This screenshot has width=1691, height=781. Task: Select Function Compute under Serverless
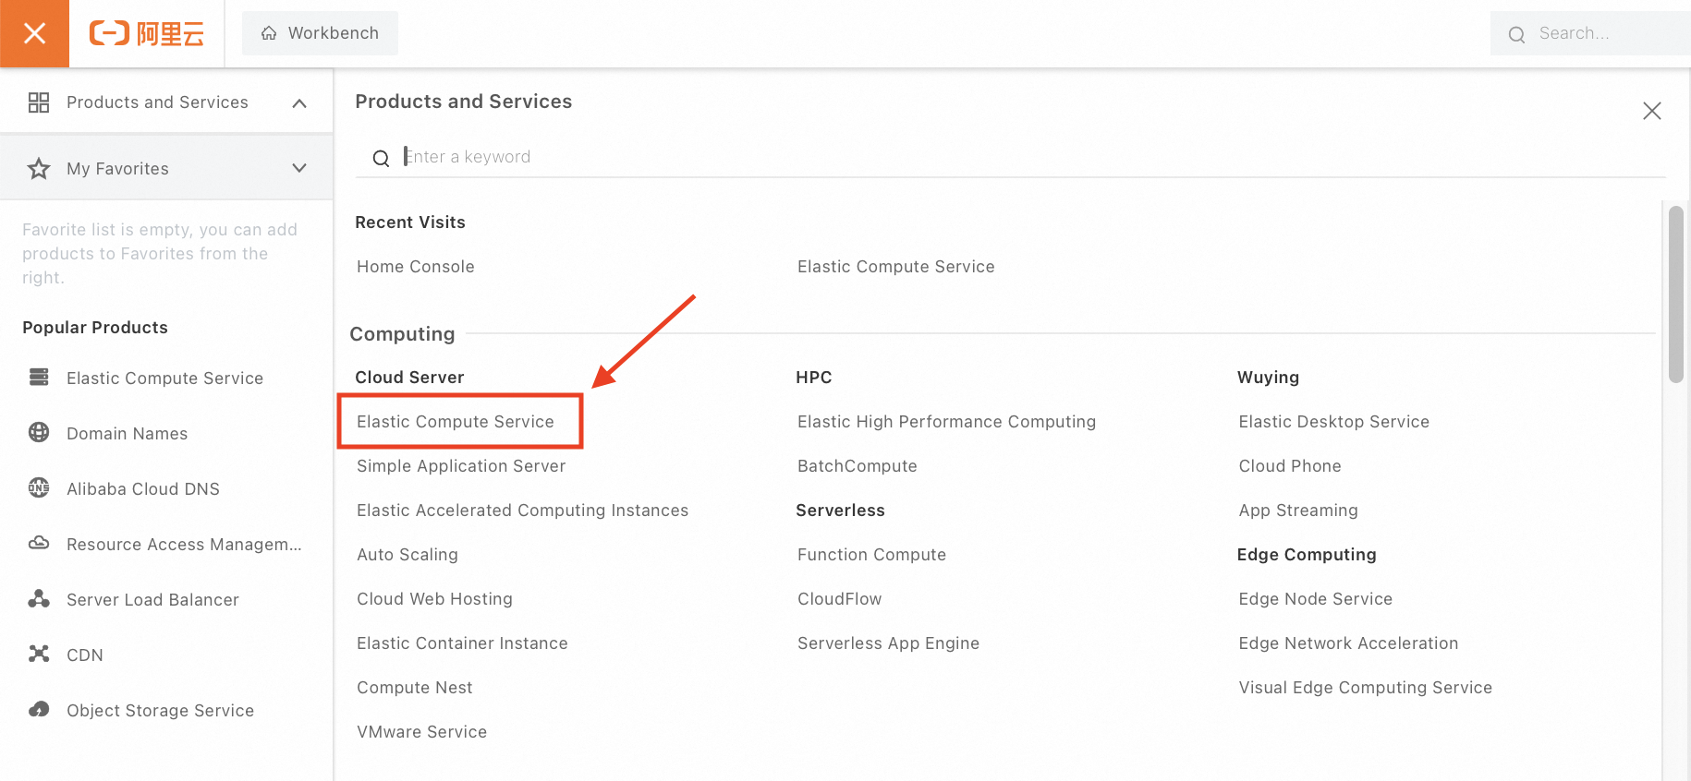[871, 555]
